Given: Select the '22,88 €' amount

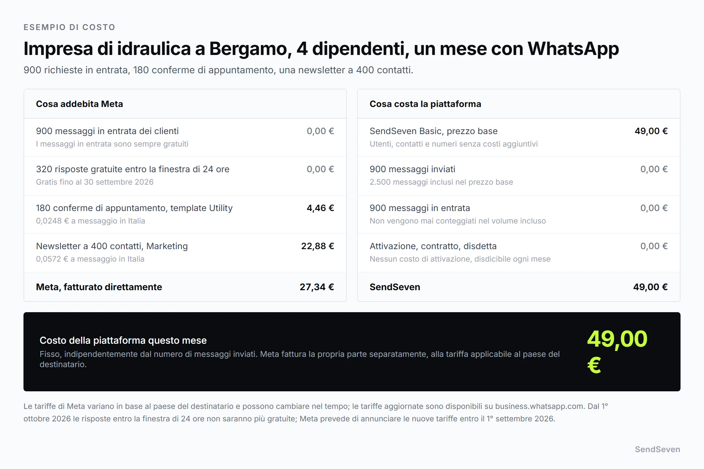Looking at the screenshot, I should pyautogui.click(x=318, y=246).
